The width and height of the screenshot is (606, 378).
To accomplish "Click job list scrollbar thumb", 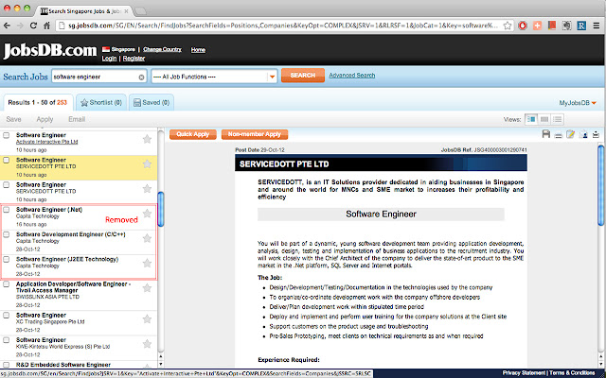I will 161,210.
